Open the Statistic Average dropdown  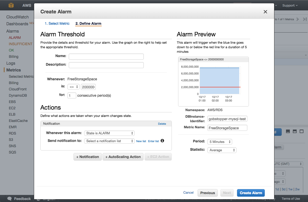222,150
